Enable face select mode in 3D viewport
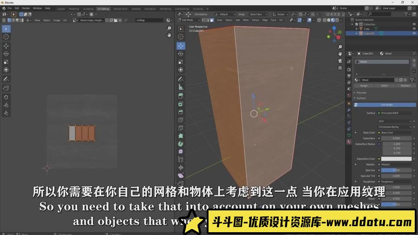The width and height of the screenshot is (418, 235). click(x=212, y=20)
